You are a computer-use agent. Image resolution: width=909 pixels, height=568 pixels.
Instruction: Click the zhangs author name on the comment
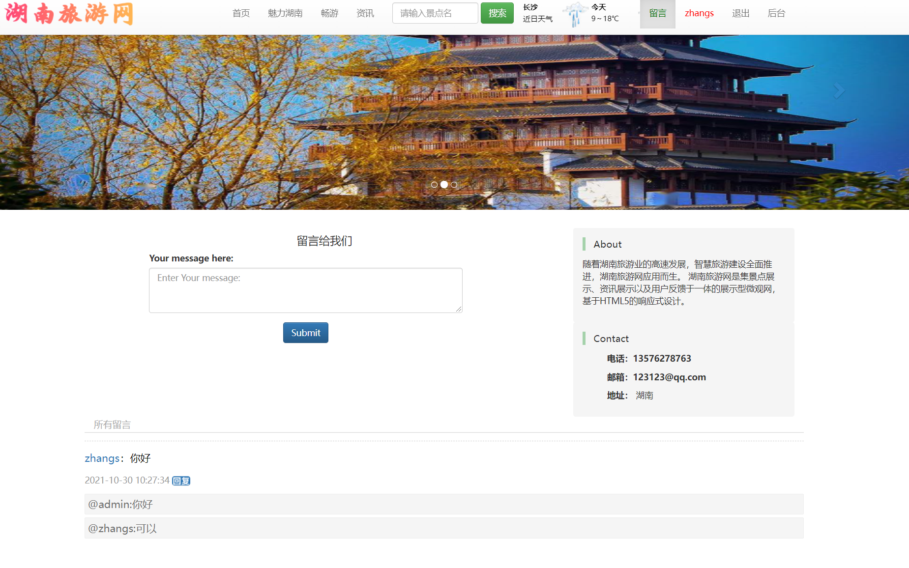(102, 458)
